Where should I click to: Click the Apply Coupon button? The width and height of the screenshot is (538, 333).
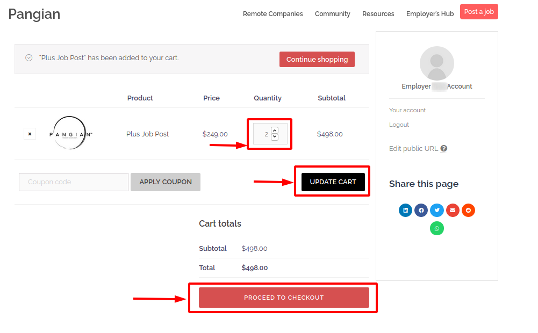tap(166, 182)
